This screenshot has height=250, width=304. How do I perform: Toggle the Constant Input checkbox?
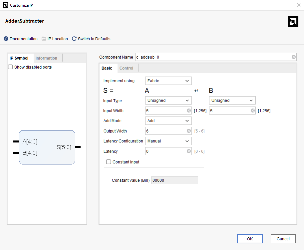[109, 162]
